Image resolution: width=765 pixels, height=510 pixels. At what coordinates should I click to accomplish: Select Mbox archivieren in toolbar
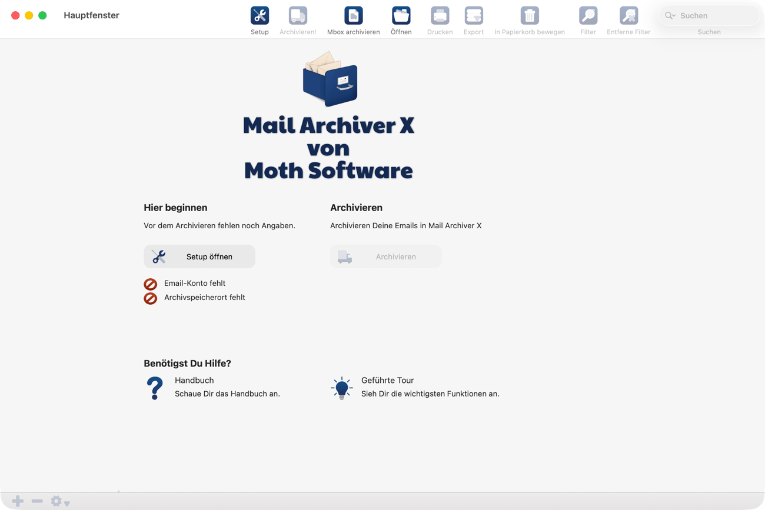click(354, 15)
